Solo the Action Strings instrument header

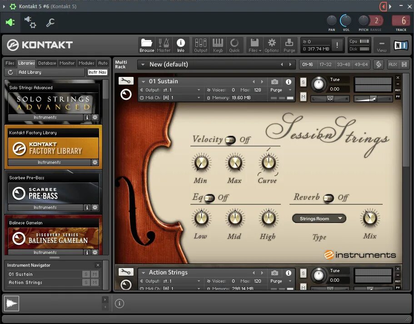click(x=303, y=273)
